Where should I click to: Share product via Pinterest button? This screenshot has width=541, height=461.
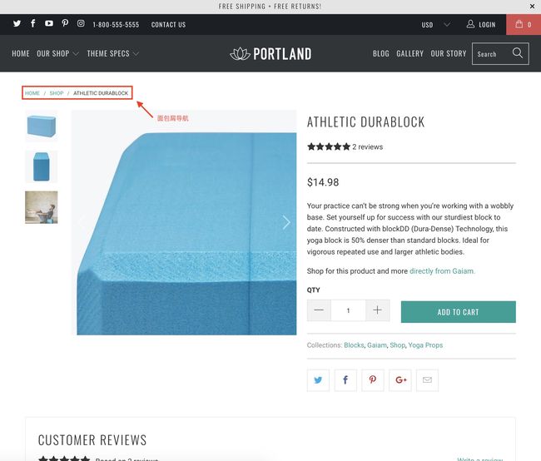click(x=373, y=380)
